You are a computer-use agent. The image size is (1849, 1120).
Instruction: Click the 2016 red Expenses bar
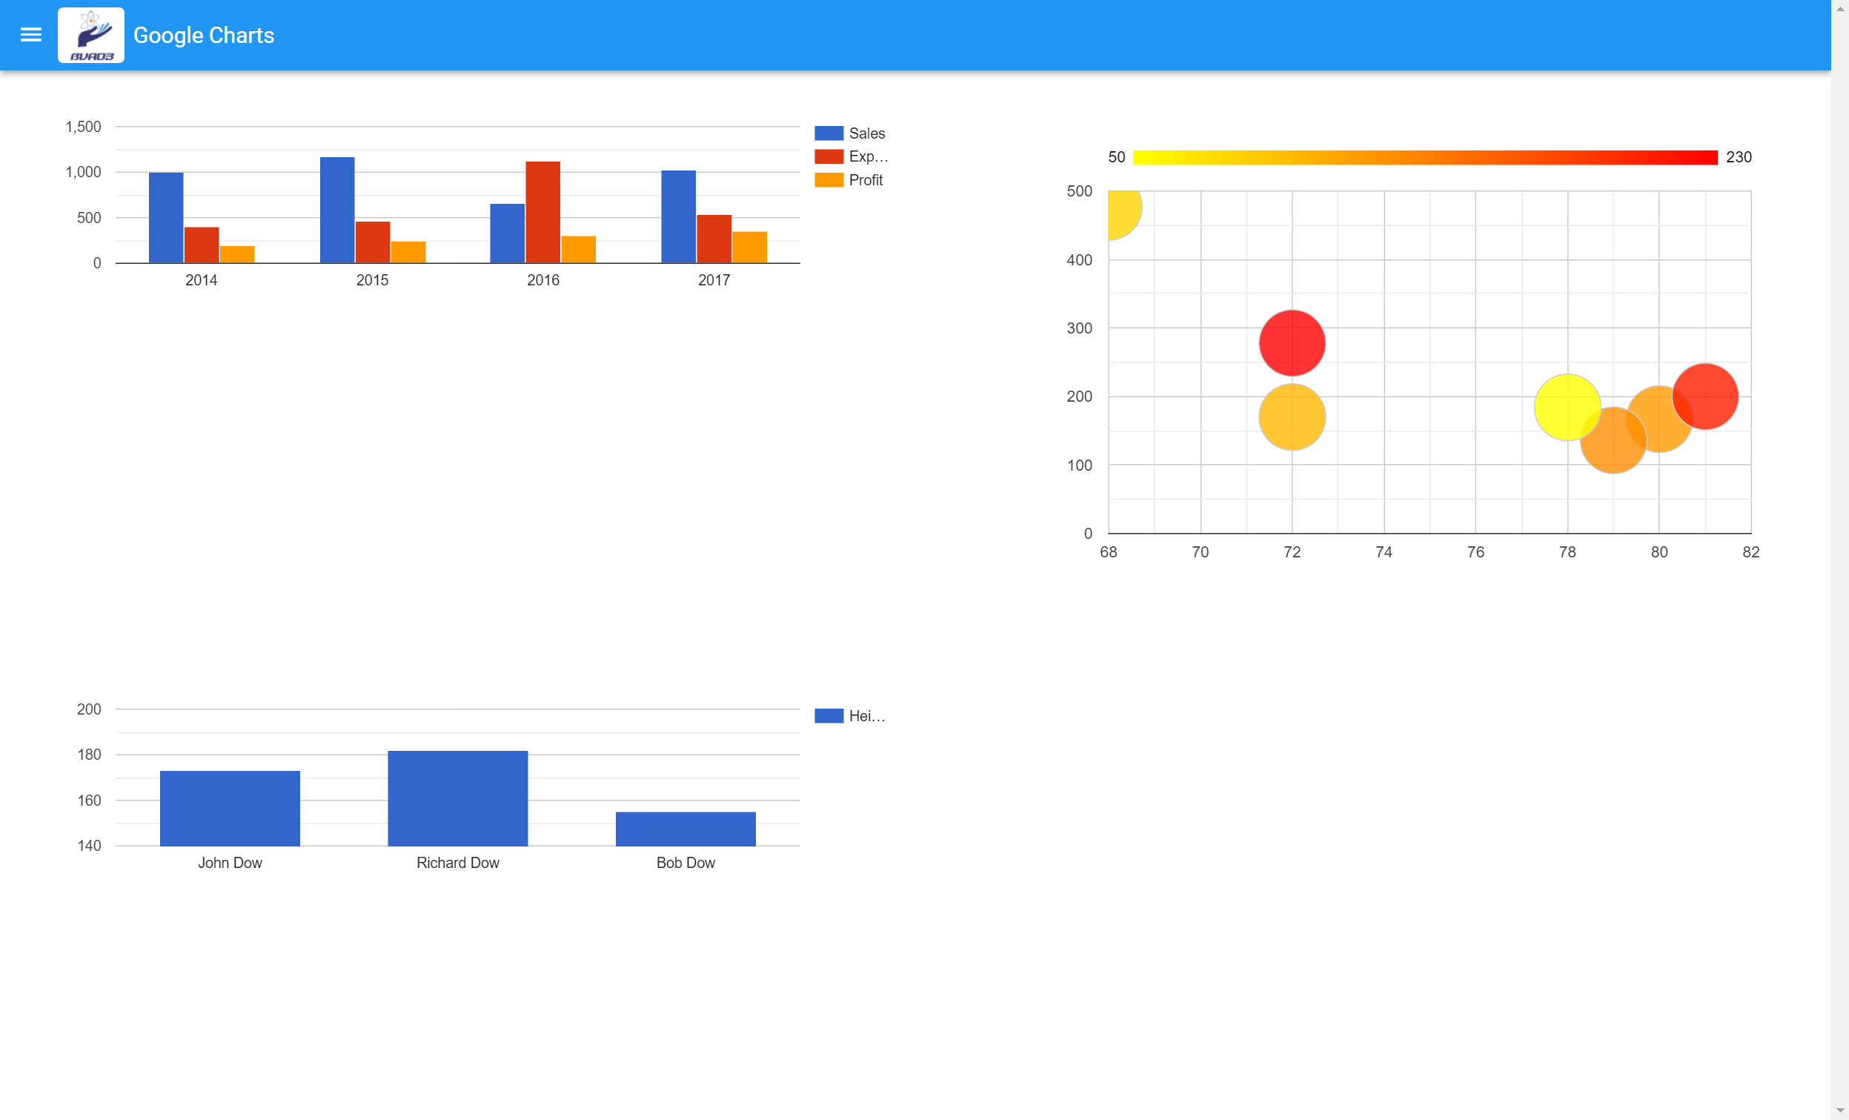pos(542,212)
